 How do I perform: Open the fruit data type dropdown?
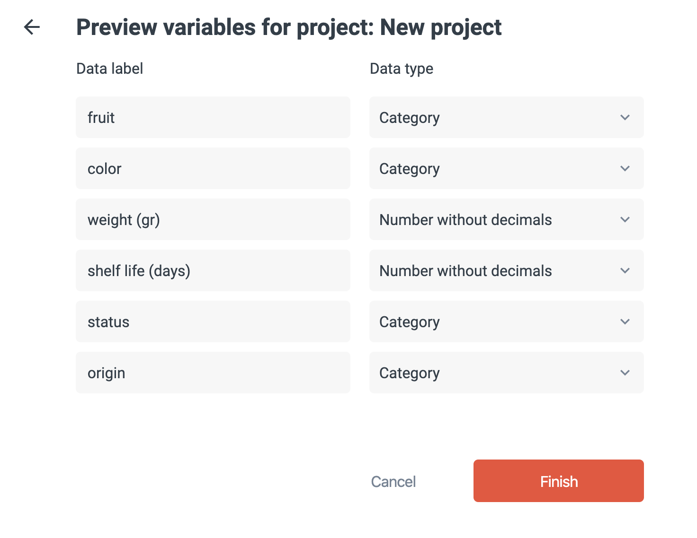pyautogui.click(x=506, y=117)
